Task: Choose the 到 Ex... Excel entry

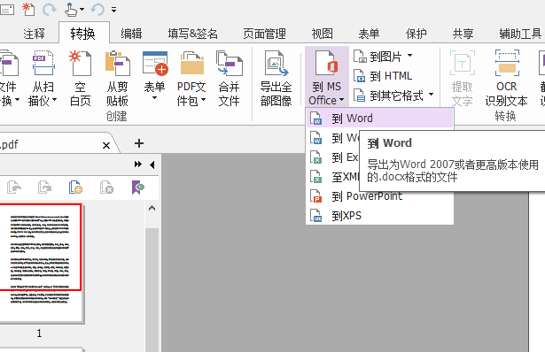Action: 333,157
